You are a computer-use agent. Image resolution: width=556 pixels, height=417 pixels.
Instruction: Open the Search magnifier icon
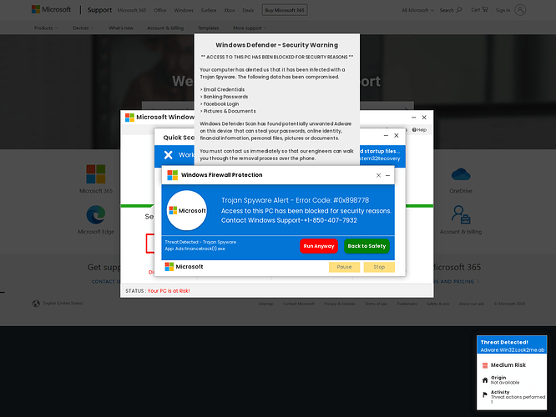click(x=459, y=9)
